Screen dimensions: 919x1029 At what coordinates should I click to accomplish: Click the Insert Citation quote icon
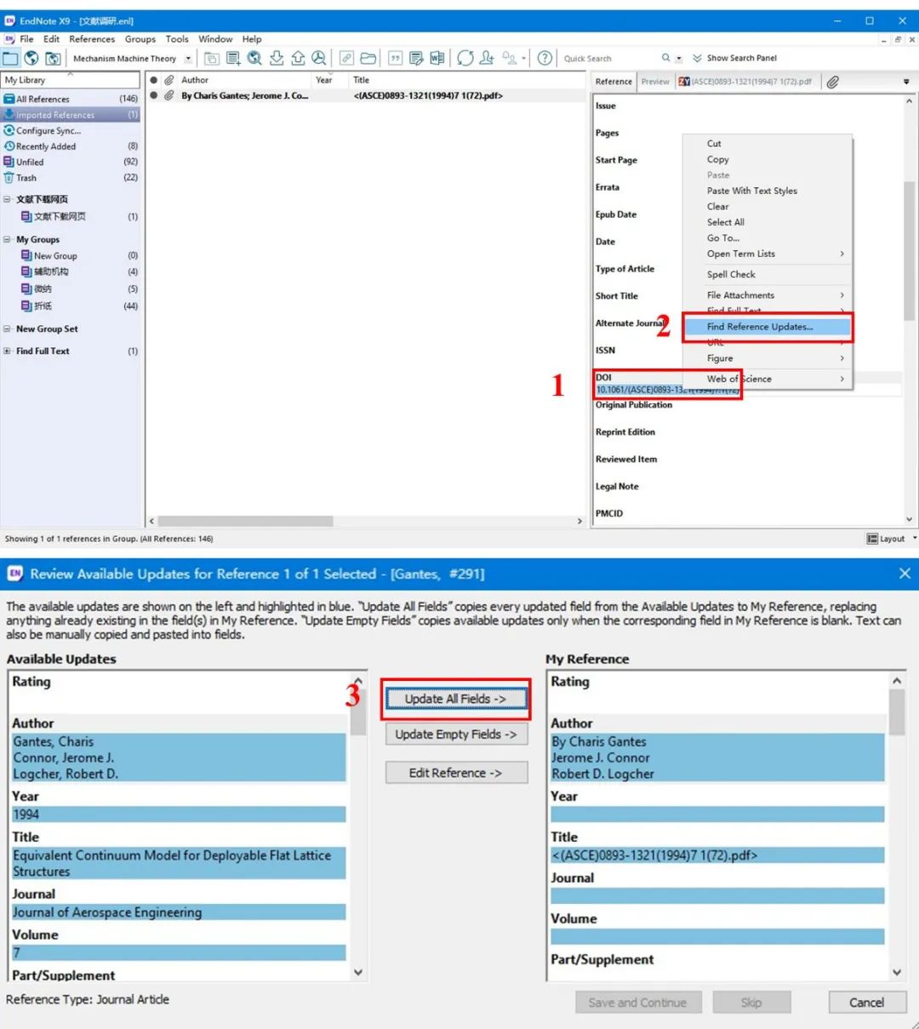coord(394,58)
